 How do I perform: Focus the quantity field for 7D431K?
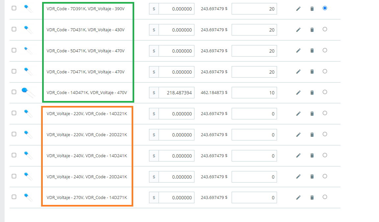click(254, 30)
